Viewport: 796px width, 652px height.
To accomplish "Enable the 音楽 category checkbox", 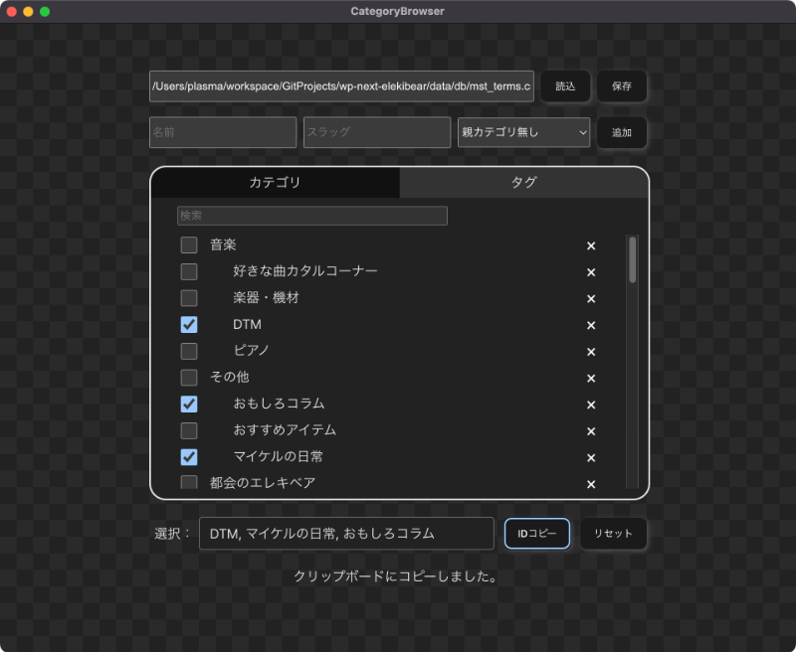I will pos(189,245).
